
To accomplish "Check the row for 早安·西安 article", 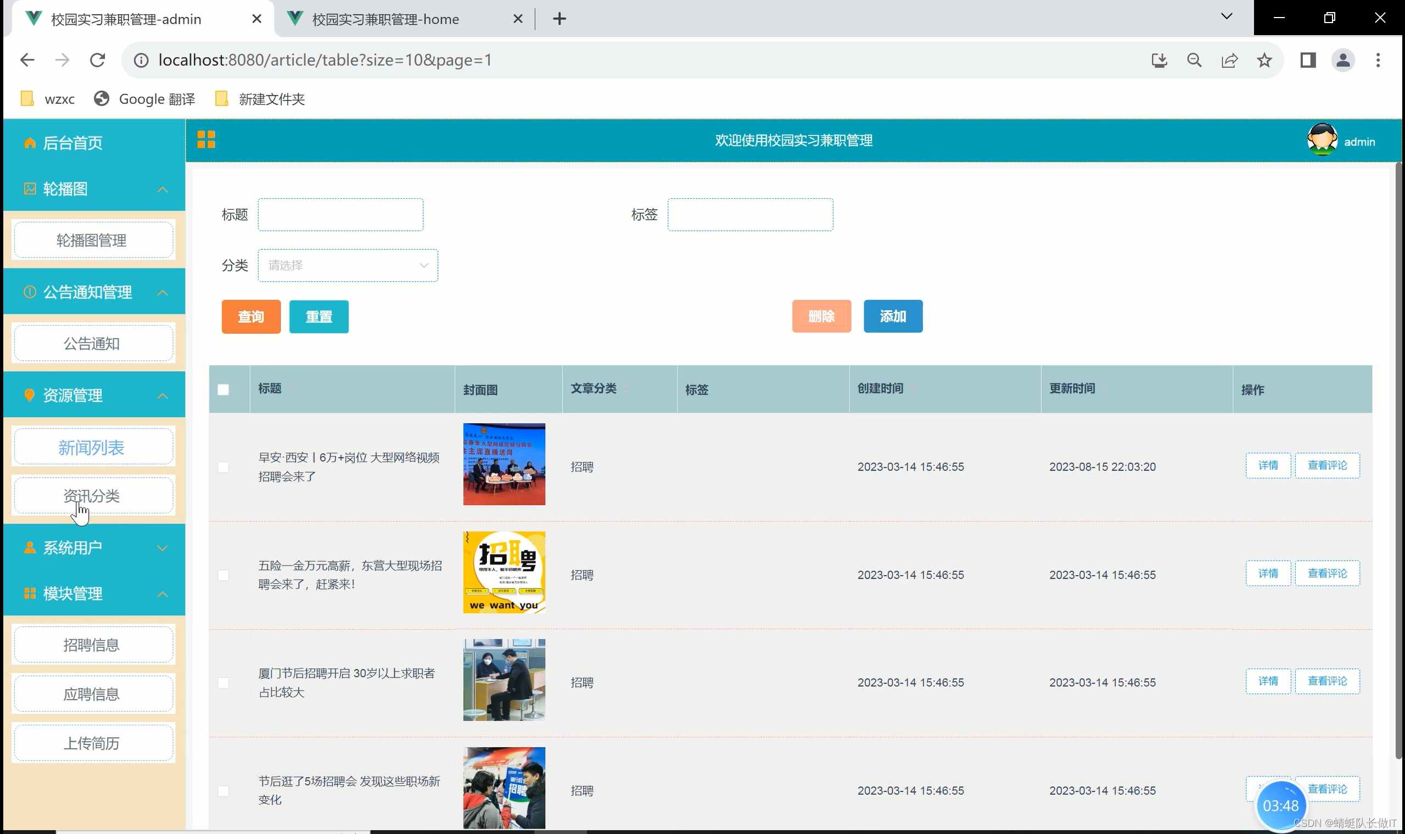I will [223, 467].
